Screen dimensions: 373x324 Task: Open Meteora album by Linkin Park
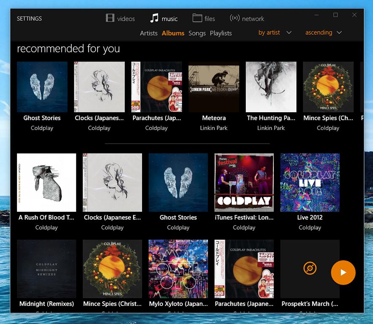(x=214, y=87)
